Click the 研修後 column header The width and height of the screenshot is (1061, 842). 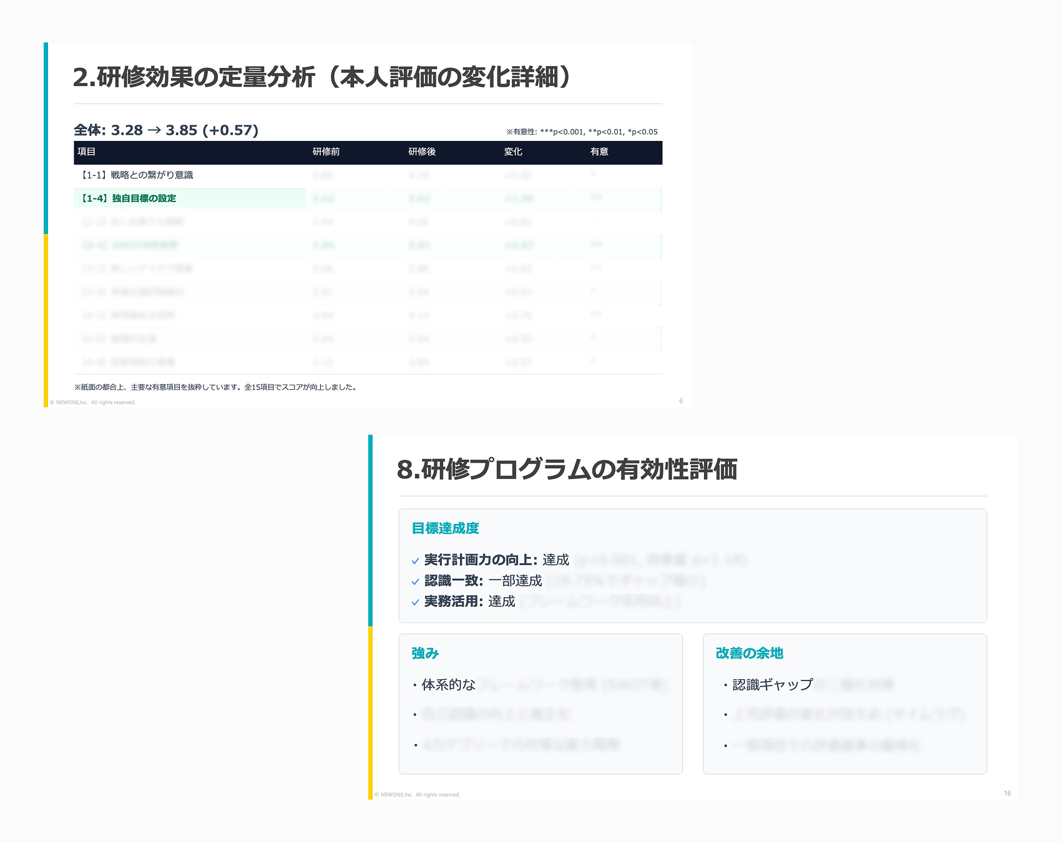[x=422, y=152]
